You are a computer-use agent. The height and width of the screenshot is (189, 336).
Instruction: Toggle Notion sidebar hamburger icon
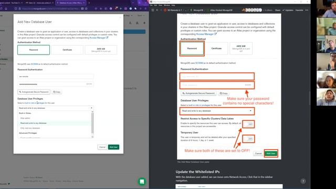(x=153, y=10)
